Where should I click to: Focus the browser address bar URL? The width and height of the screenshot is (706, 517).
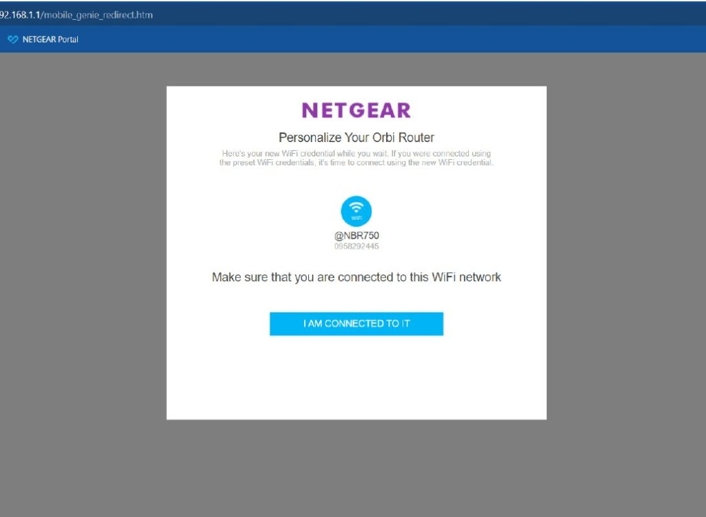pos(76,15)
